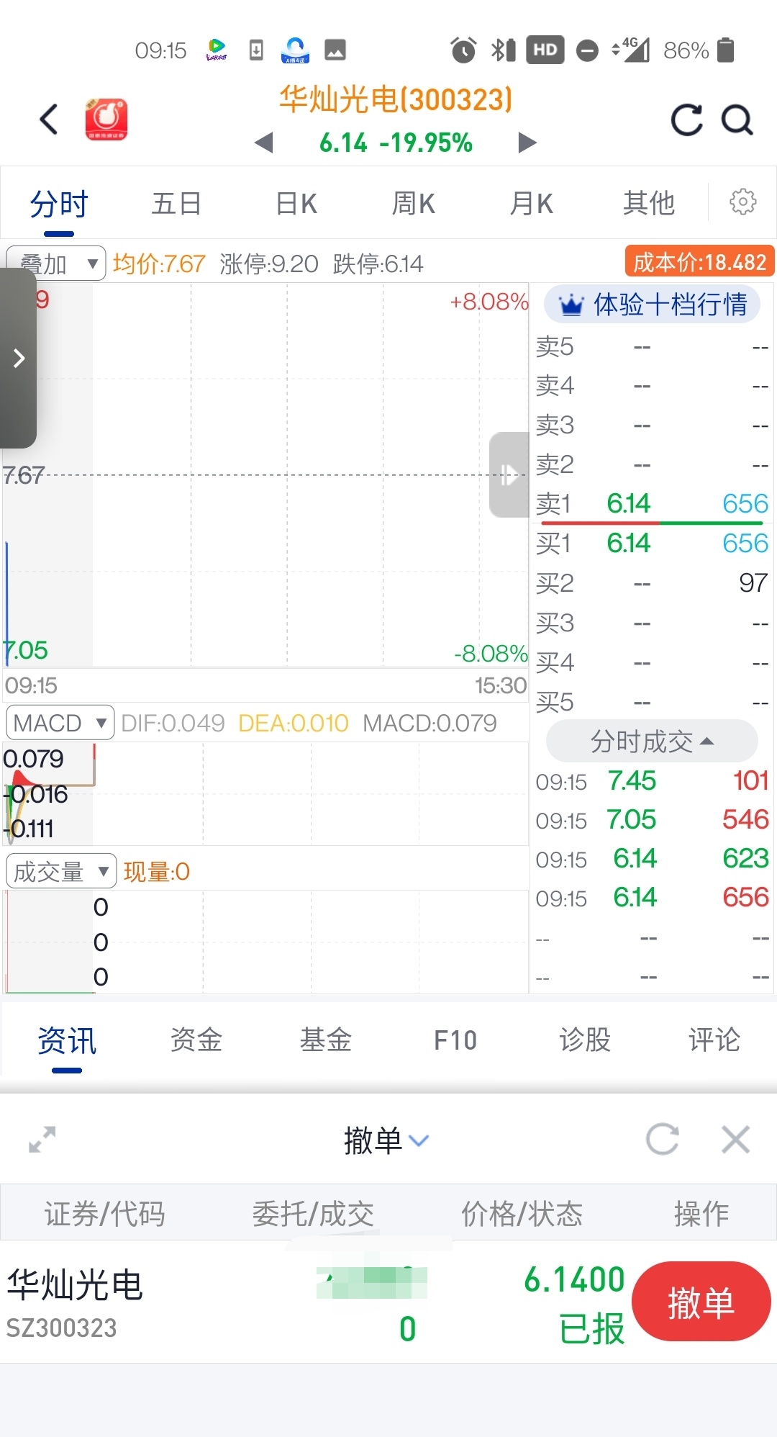Open the MACD indicator dropdown

click(x=60, y=722)
